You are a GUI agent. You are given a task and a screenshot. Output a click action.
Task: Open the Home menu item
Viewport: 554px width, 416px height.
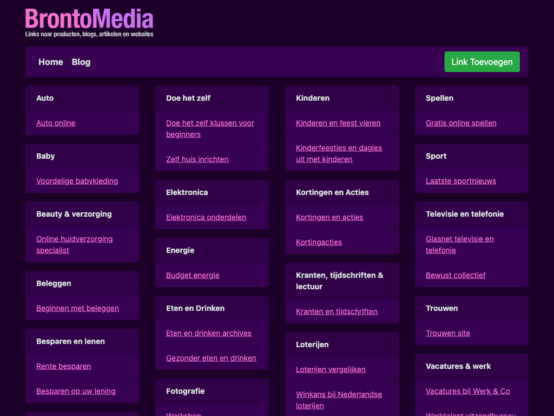click(50, 62)
